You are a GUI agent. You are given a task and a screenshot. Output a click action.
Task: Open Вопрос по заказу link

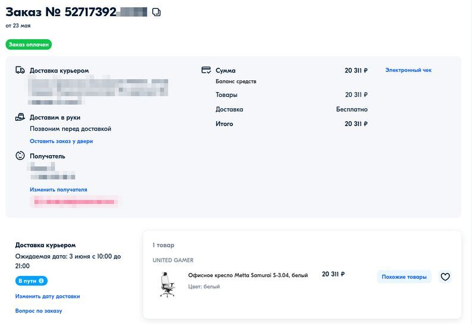(39, 311)
